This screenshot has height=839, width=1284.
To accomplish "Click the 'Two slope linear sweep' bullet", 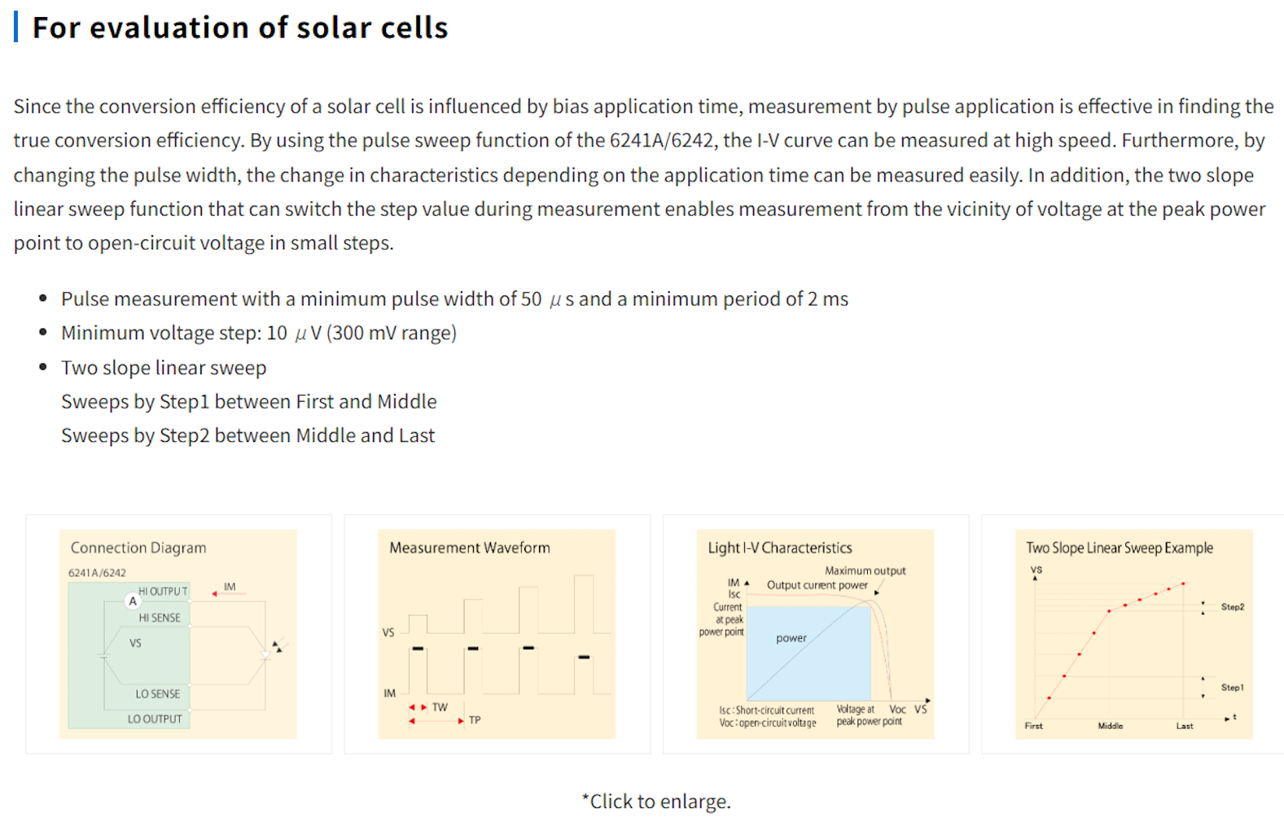I will [x=164, y=368].
